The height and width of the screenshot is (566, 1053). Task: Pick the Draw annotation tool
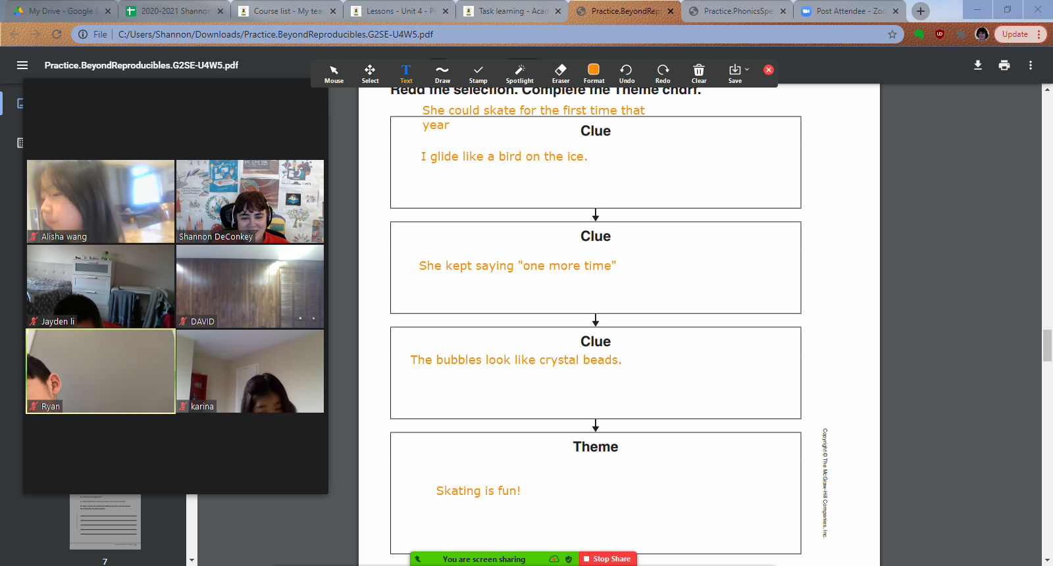pos(442,74)
